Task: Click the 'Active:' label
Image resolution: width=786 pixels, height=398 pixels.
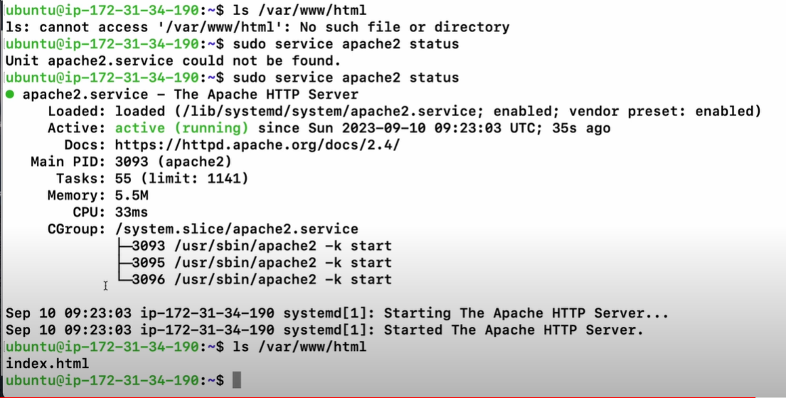Action: [x=78, y=128]
